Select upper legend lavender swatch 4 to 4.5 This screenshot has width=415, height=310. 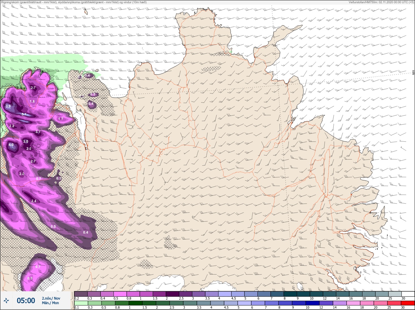pyautogui.click(x=225, y=294)
